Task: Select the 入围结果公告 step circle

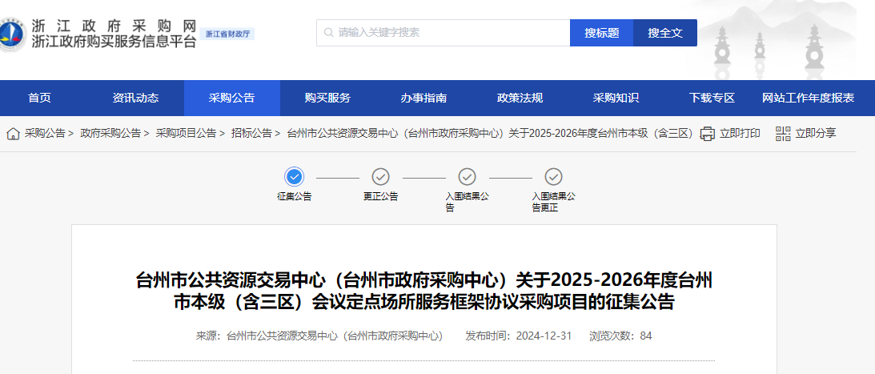Action: 467,177
